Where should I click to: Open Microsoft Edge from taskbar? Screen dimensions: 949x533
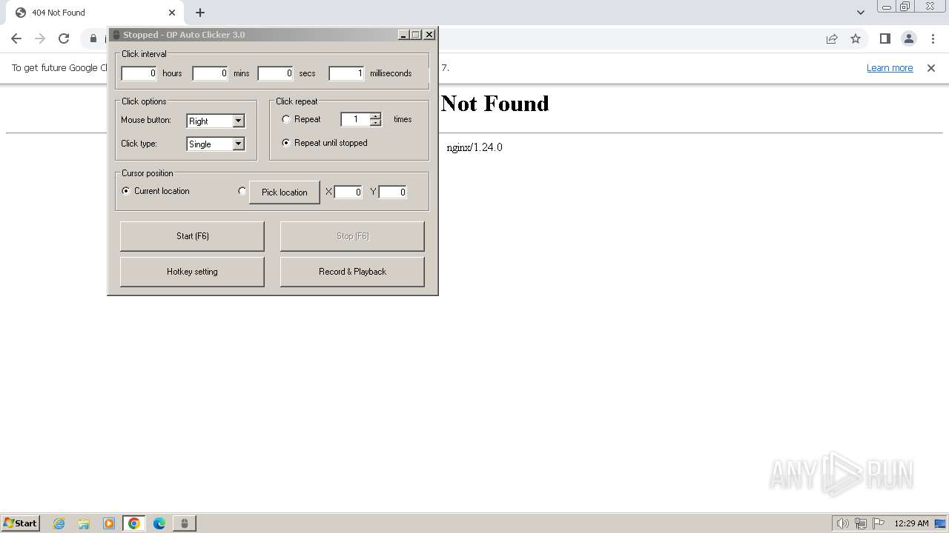pyautogui.click(x=159, y=523)
